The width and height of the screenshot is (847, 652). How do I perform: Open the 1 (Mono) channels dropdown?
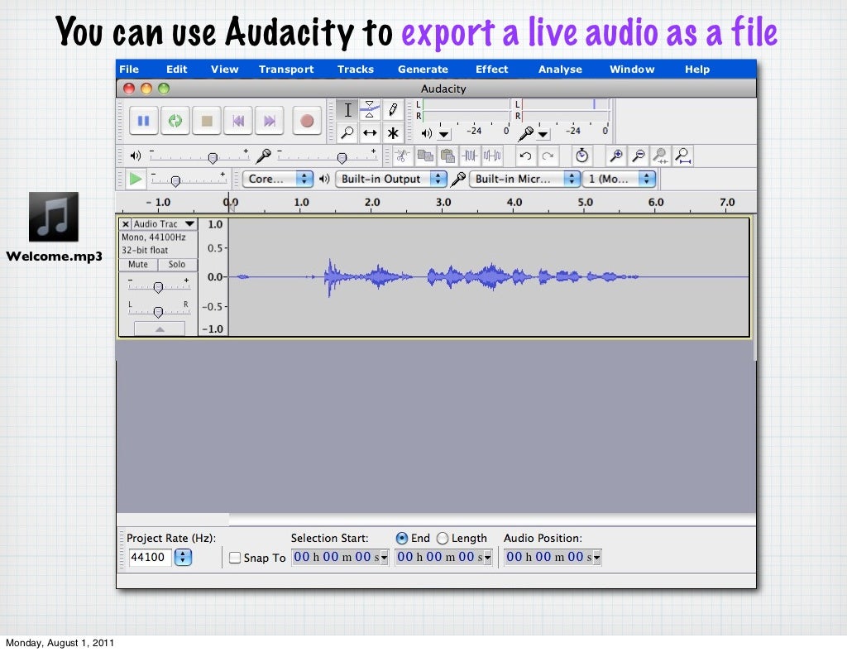click(620, 179)
